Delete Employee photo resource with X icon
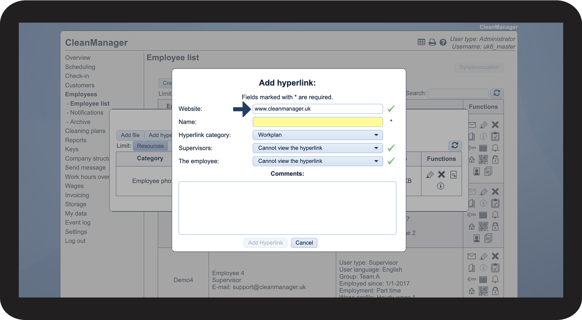This screenshot has width=582, height=320. 441,175
